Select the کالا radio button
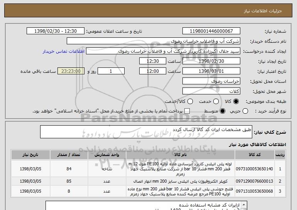 point(236,101)
